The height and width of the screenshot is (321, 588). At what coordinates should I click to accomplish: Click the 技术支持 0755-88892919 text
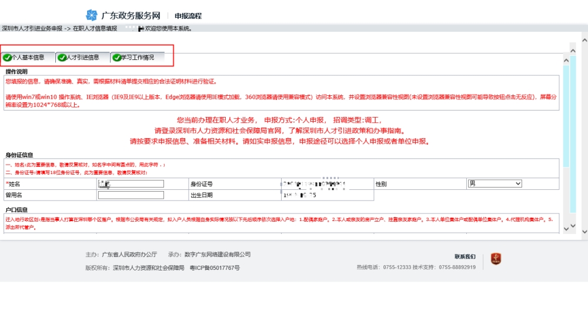point(444,267)
